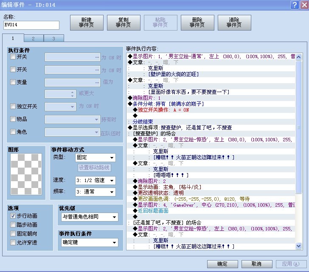Select the 分歧结束 line
The image size is (309, 272).
pyautogui.click(x=211, y=122)
